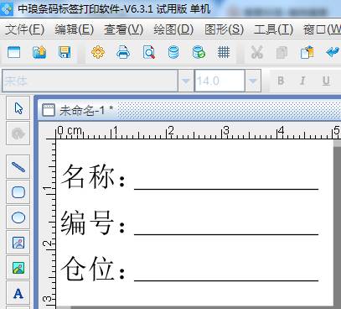The width and height of the screenshot is (341, 309).
Task: Open document settings gear icon
Action: [x=98, y=52]
